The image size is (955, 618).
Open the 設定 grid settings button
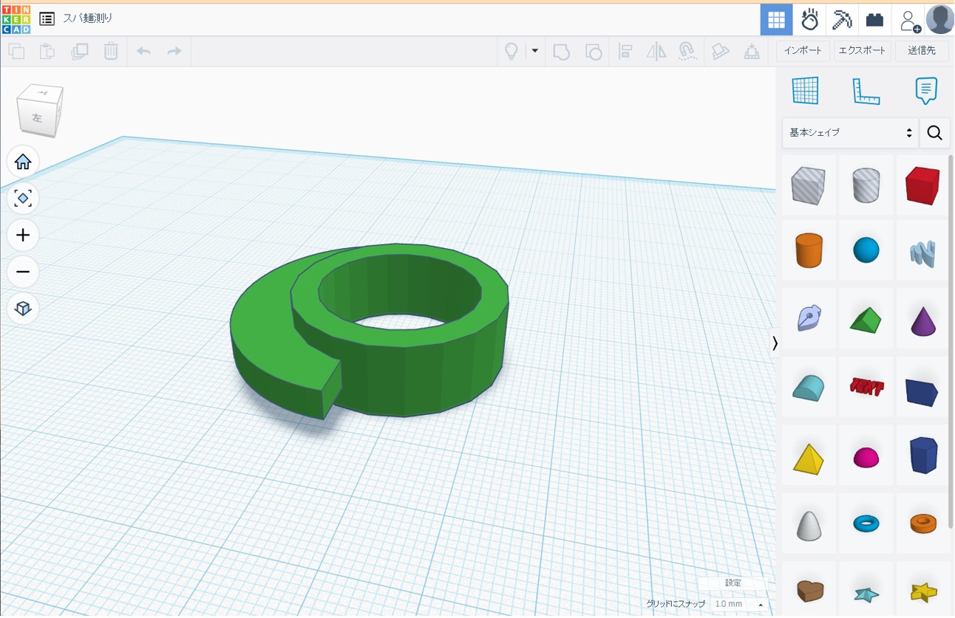(x=733, y=583)
